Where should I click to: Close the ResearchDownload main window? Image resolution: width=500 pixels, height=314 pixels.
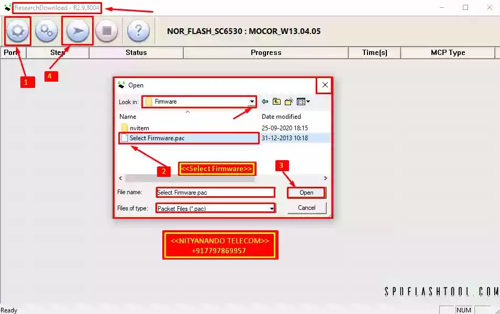tap(490, 7)
